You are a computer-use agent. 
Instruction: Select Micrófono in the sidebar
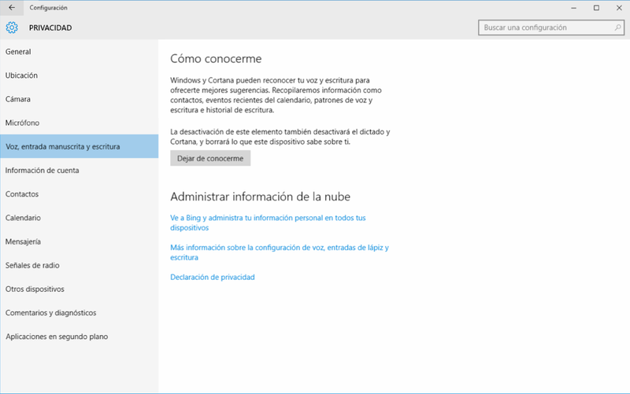pyautogui.click(x=80, y=123)
